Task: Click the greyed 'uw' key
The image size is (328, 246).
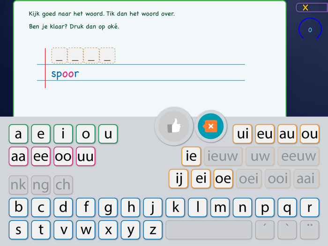Action: 260,156
